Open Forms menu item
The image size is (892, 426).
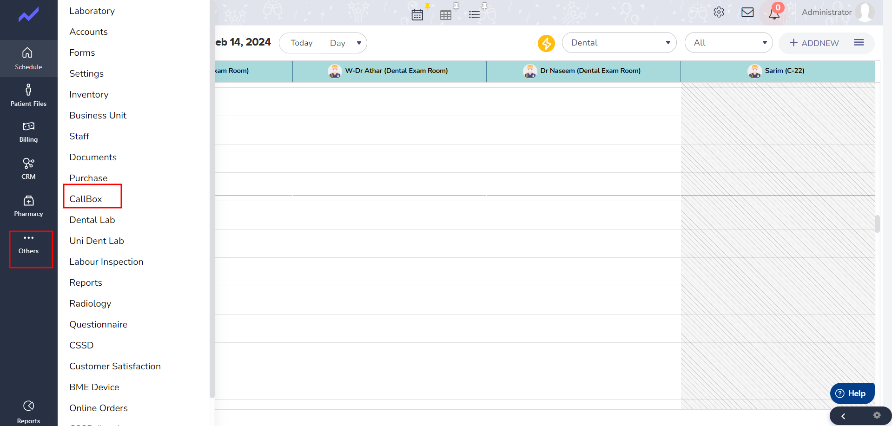coord(82,52)
